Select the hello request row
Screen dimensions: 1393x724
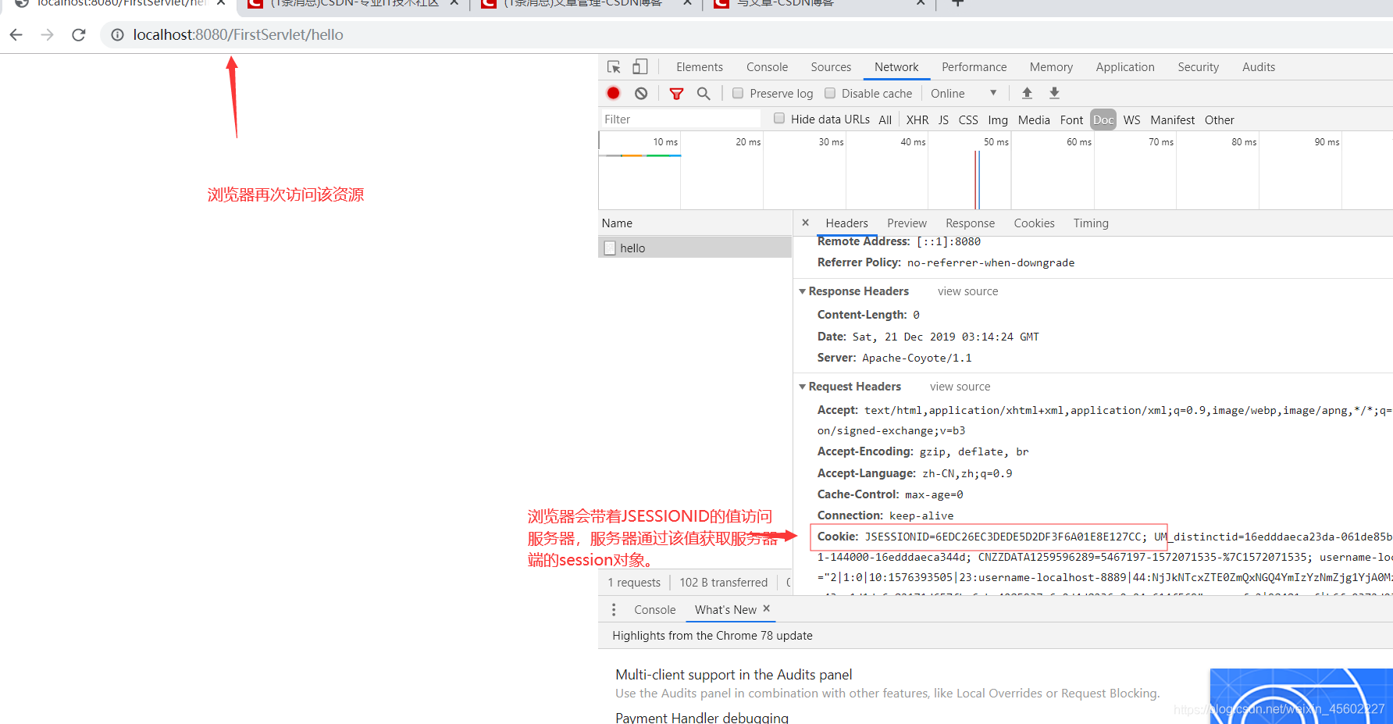coord(695,248)
